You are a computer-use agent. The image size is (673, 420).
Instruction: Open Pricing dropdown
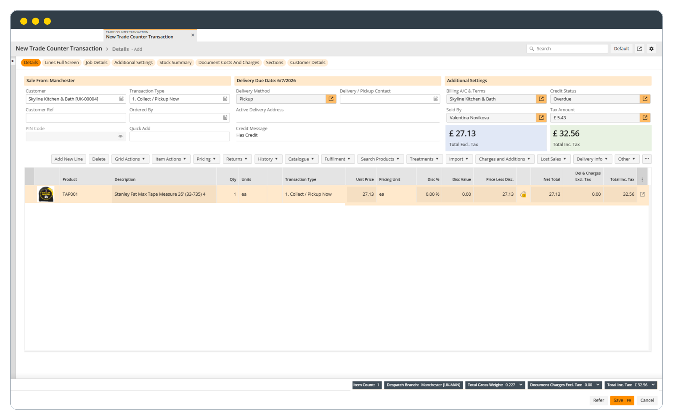(207, 159)
